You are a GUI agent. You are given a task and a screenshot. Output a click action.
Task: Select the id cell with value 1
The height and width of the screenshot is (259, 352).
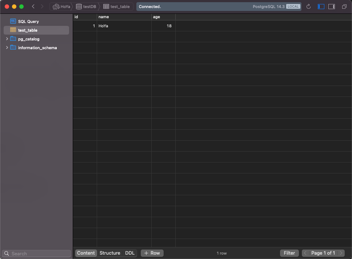tap(85, 26)
